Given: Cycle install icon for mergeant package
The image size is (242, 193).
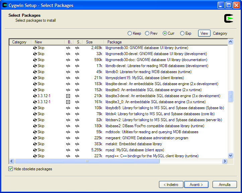Looking at the screenshot, I should [x=35, y=138].
